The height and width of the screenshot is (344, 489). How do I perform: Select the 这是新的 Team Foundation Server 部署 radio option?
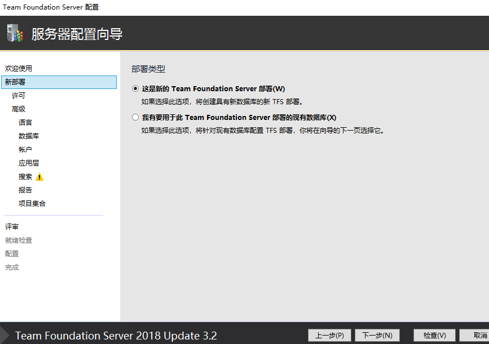tap(135, 89)
